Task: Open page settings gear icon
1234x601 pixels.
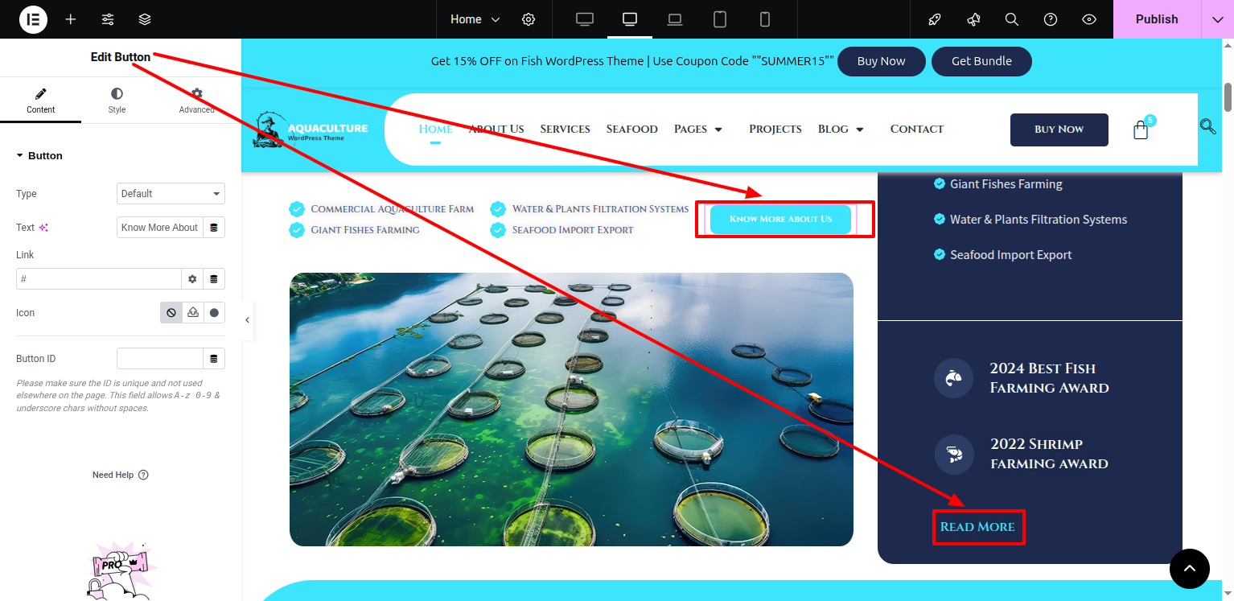Action: click(x=529, y=19)
